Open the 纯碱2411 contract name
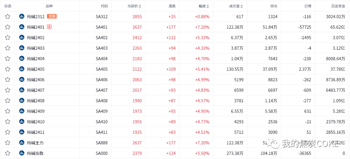Image resolution: width=350 pixels, height=159 pixels. click(36, 132)
